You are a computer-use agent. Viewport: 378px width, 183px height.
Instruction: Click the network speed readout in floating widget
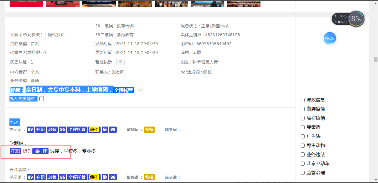(x=341, y=19)
